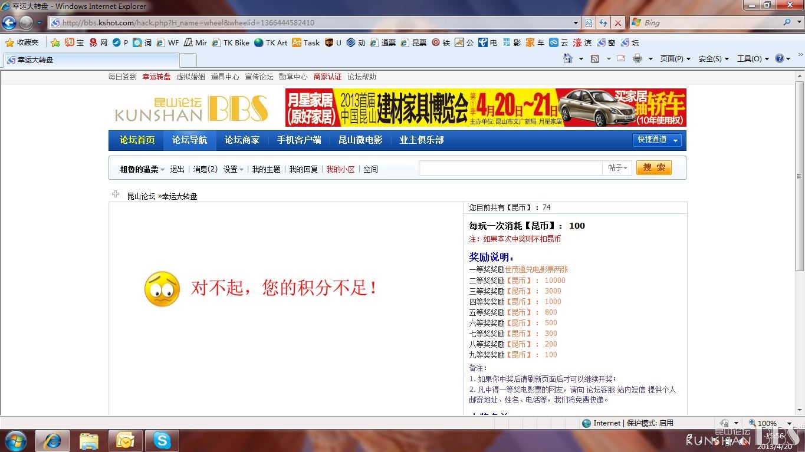Open the 昆票 favorite bookmark

click(x=413, y=42)
